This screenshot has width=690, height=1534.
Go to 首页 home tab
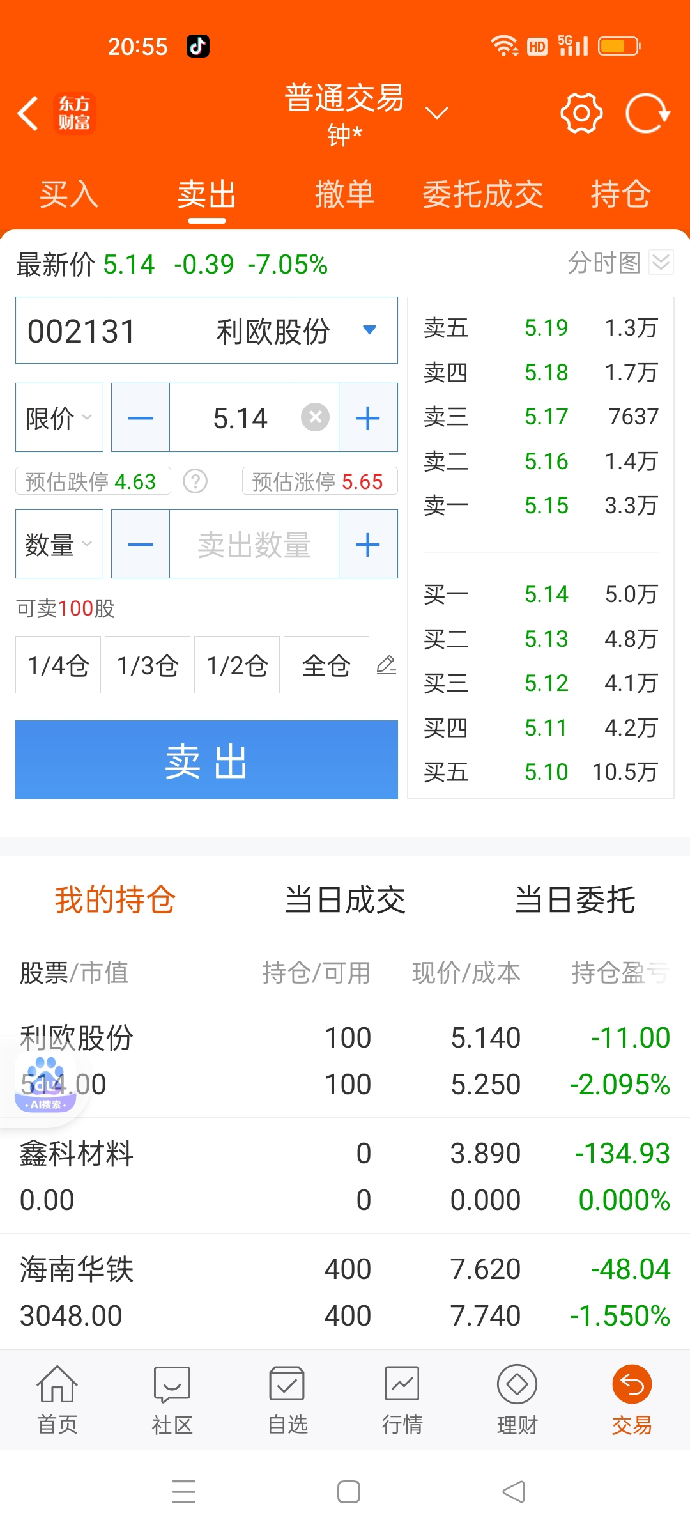57,1400
